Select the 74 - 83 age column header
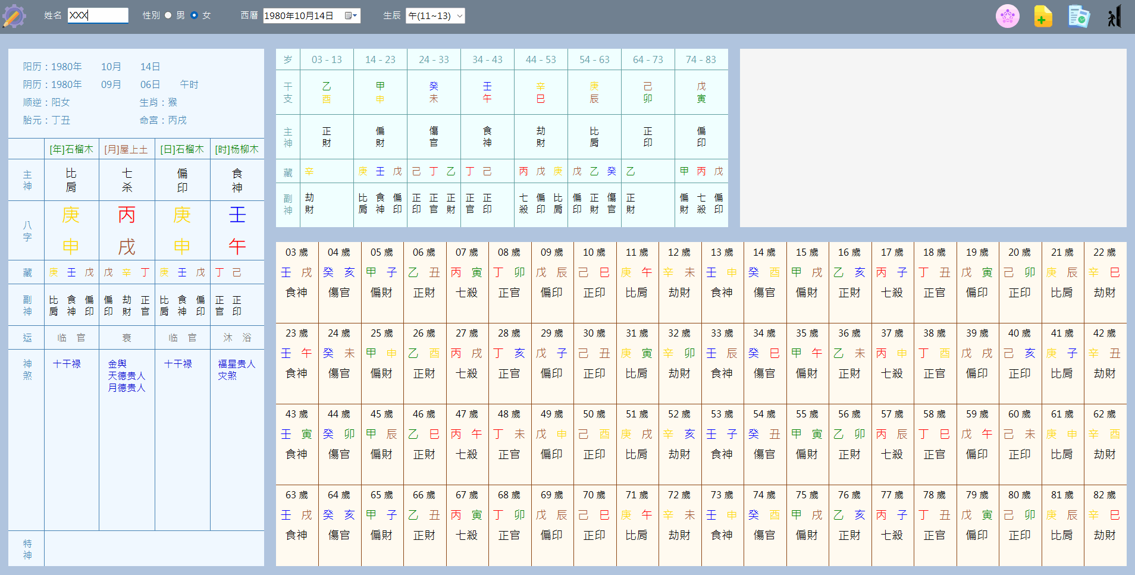Screen dimensions: 1135x575 coord(701,59)
